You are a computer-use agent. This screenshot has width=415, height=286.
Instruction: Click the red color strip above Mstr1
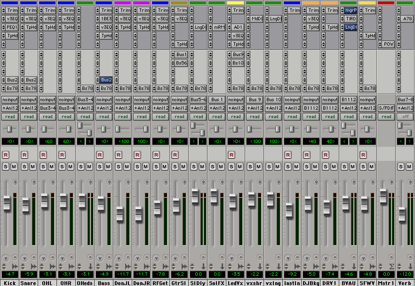386,3
